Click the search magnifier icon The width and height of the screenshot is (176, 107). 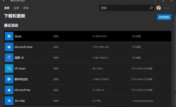click(x=151, y=8)
